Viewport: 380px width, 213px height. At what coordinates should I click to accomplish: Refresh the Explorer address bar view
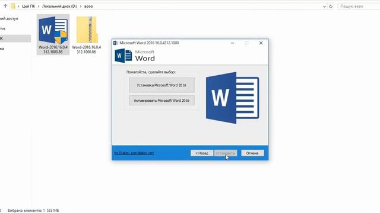(331, 7)
